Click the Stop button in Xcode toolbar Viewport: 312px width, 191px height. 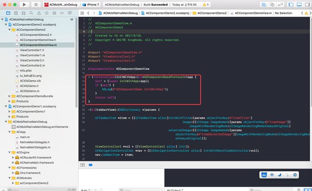coord(36,4)
